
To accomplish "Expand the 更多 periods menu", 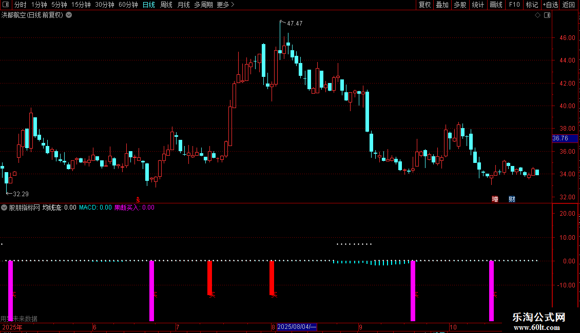I will tap(226, 5).
